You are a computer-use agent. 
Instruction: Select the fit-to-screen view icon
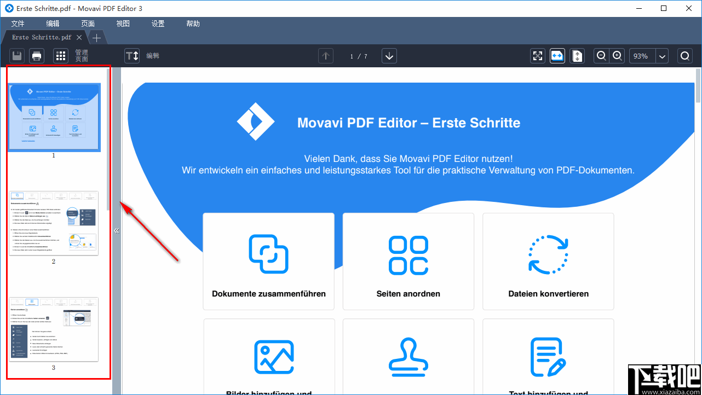pos(537,55)
